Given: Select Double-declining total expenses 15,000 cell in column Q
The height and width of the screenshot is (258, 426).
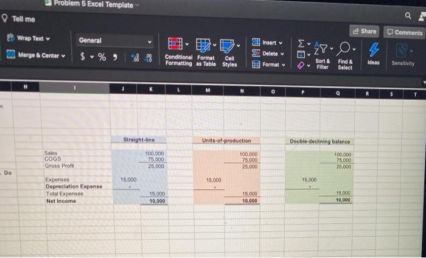Looking at the screenshot, I should click(343, 193).
